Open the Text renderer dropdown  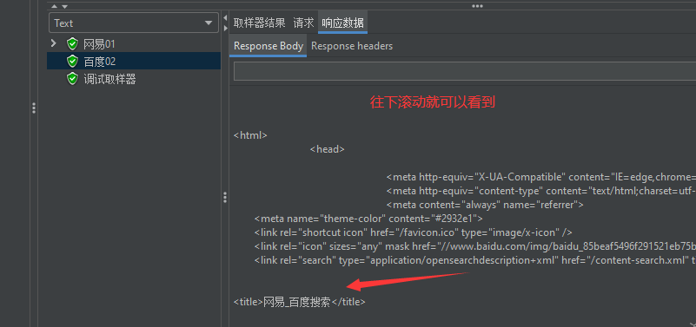134,23
